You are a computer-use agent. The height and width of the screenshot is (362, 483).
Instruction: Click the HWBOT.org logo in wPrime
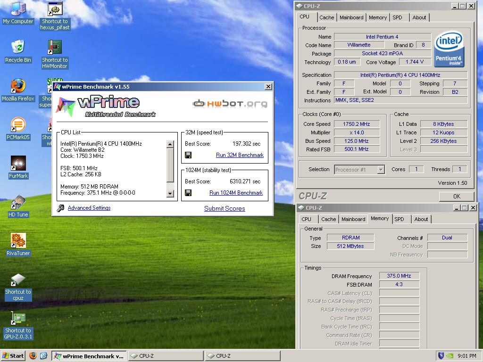[x=230, y=103]
